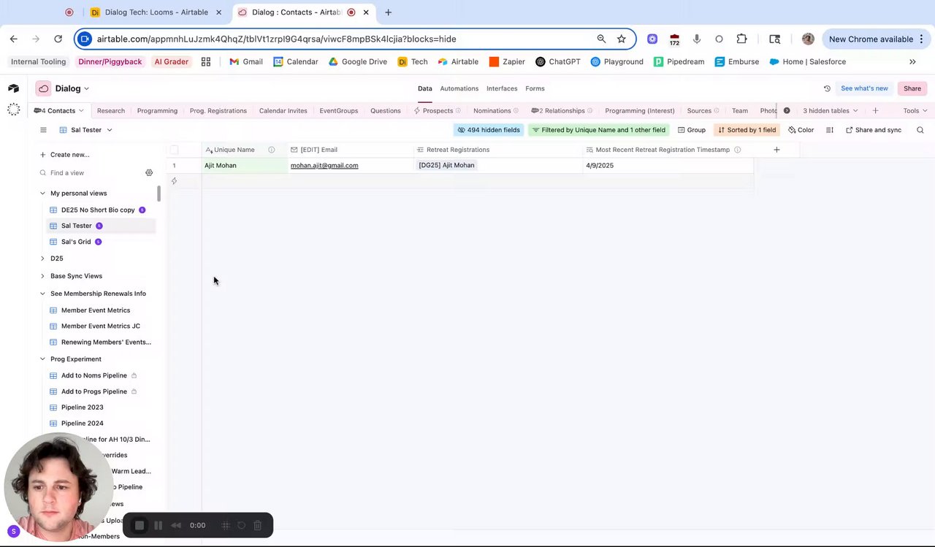Image resolution: width=935 pixels, height=547 pixels.
Task: Click the Share button
Action: [912, 88]
